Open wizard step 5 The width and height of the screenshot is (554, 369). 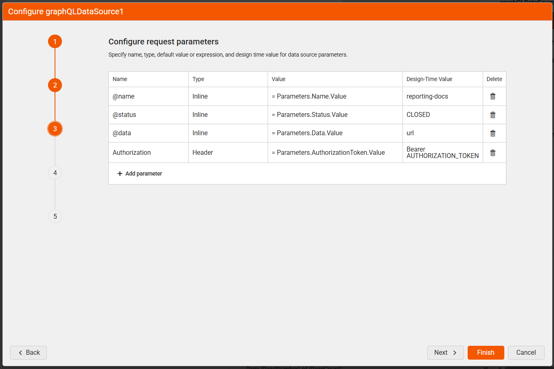click(55, 216)
